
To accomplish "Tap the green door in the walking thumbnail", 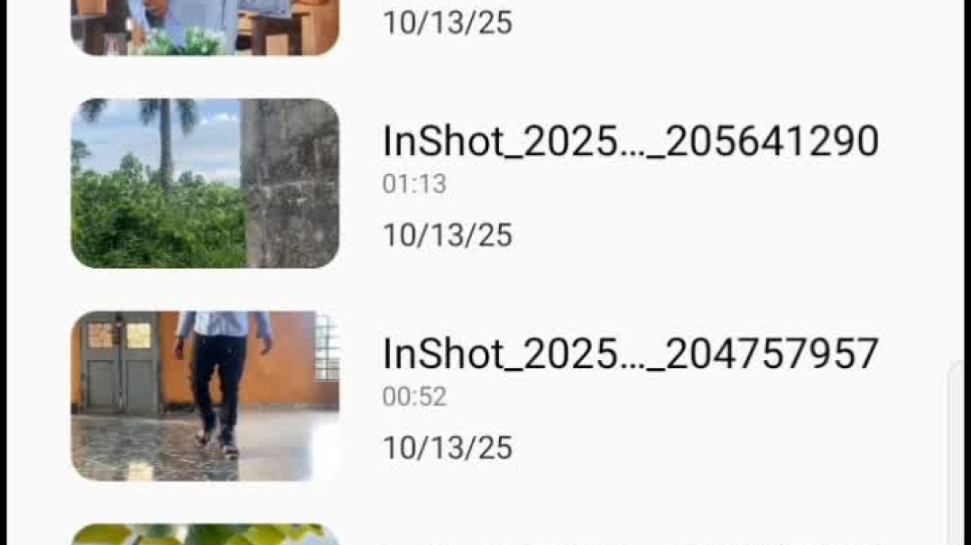I will pyautogui.click(x=118, y=365).
